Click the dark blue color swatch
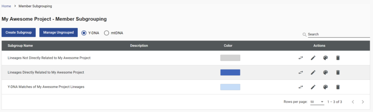This screenshot has width=373, height=112. (230, 72)
